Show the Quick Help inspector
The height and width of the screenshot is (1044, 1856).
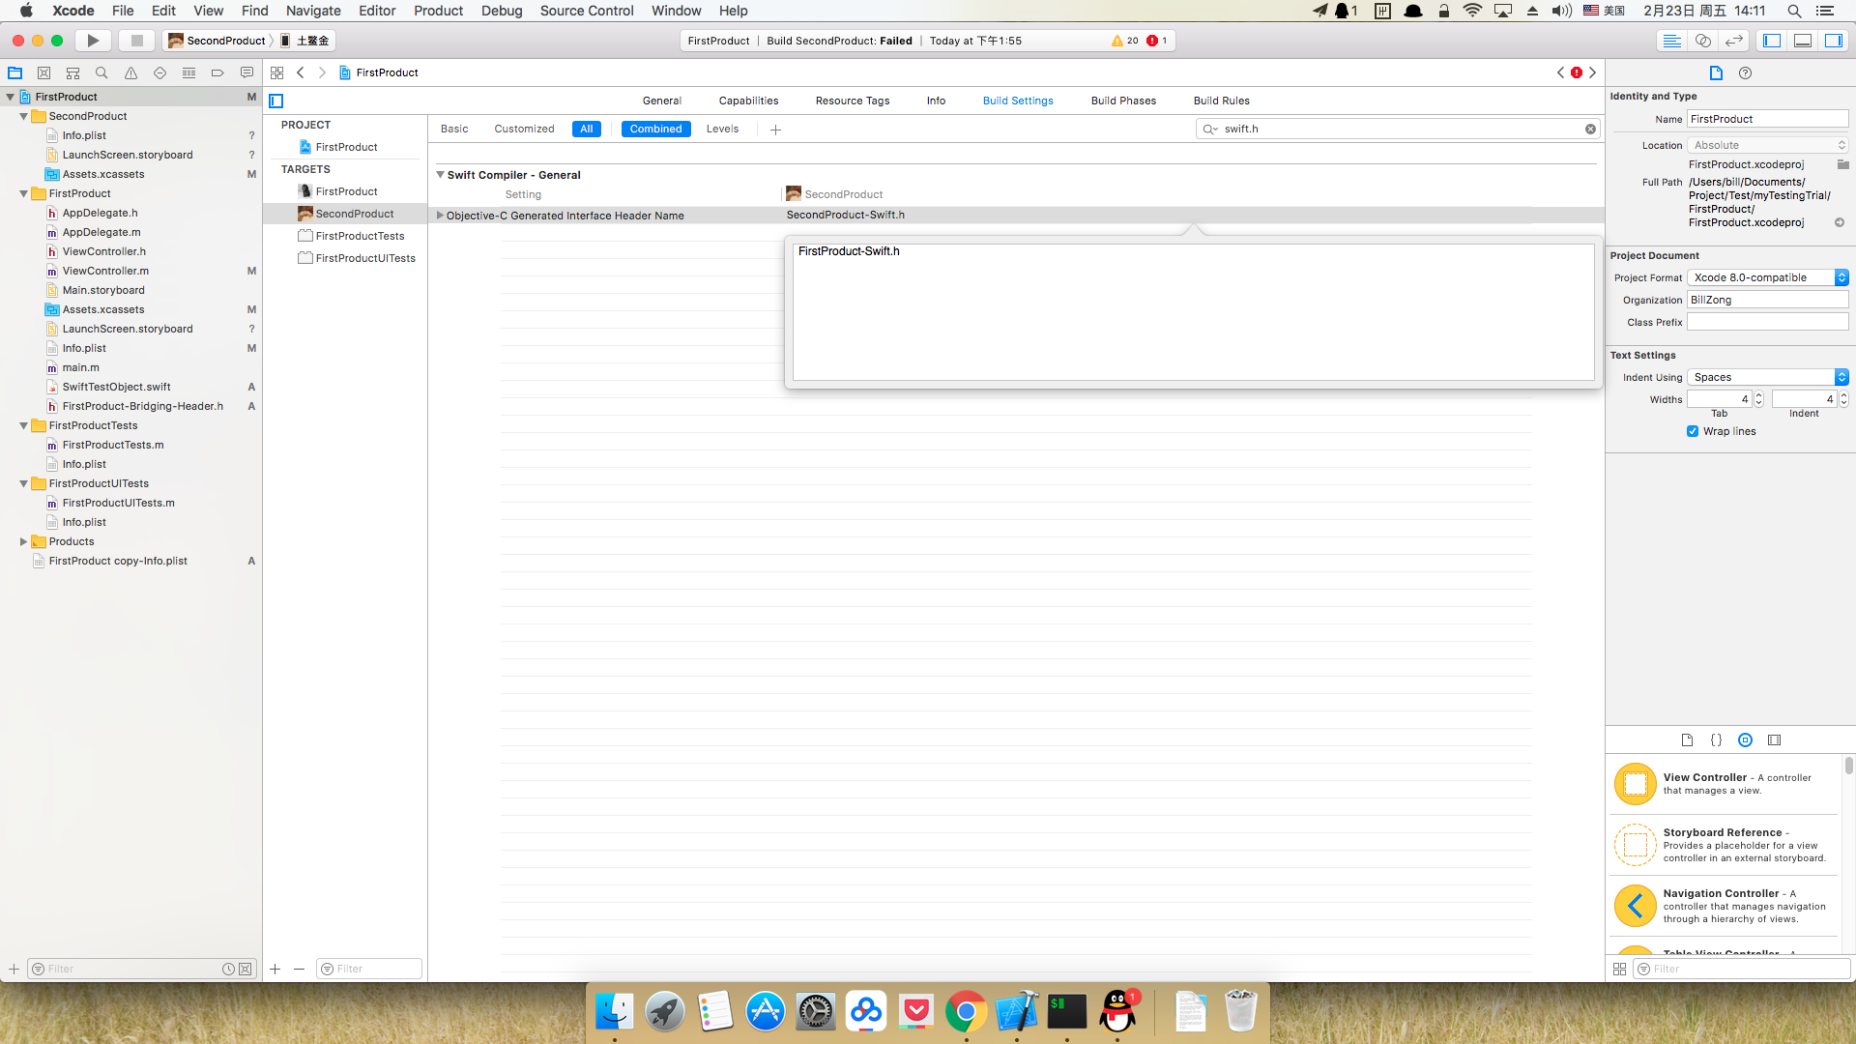(1745, 72)
